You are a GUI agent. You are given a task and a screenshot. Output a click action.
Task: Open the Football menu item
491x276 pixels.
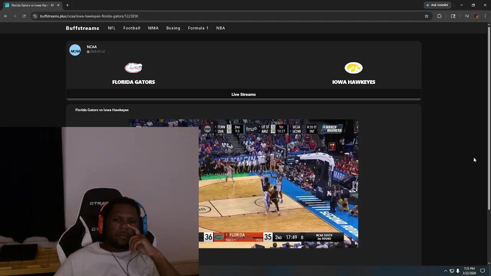(132, 28)
